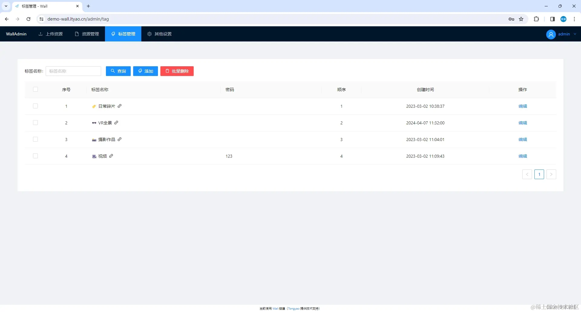Select all rows with header checkbox

point(35,89)
